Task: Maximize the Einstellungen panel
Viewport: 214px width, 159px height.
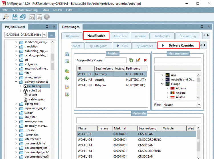Action: (202, 27)
